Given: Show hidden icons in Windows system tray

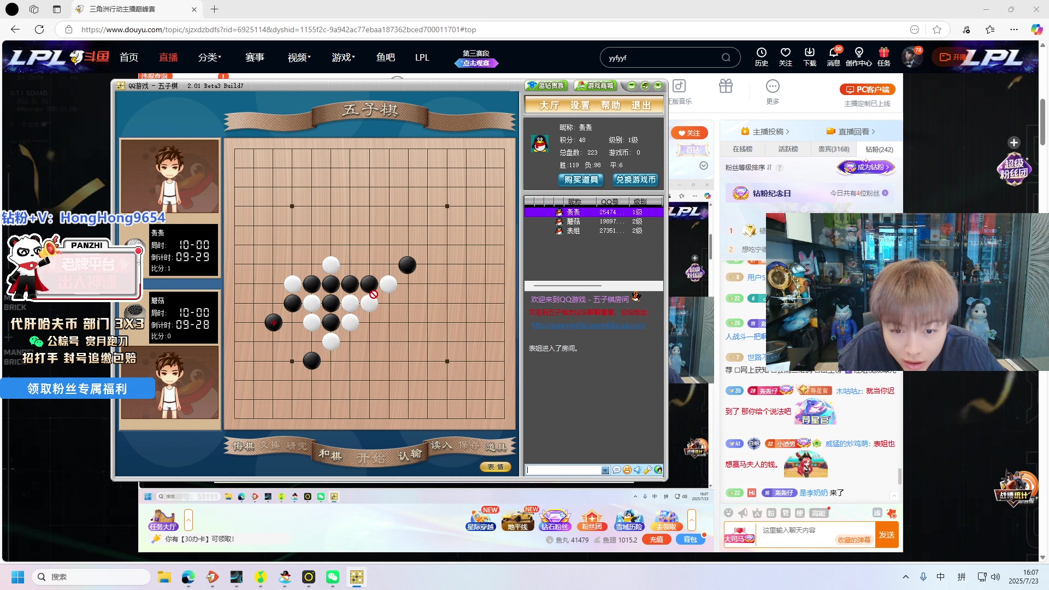Looking at the screenshot, I should point(905,577).
